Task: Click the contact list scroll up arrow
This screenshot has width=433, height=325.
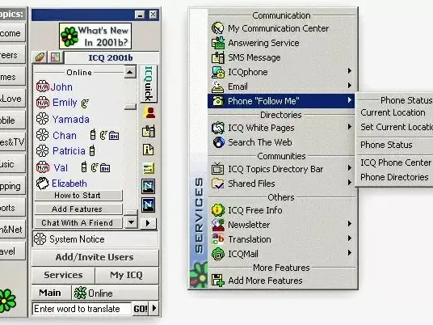Action: tap(130, 72)
